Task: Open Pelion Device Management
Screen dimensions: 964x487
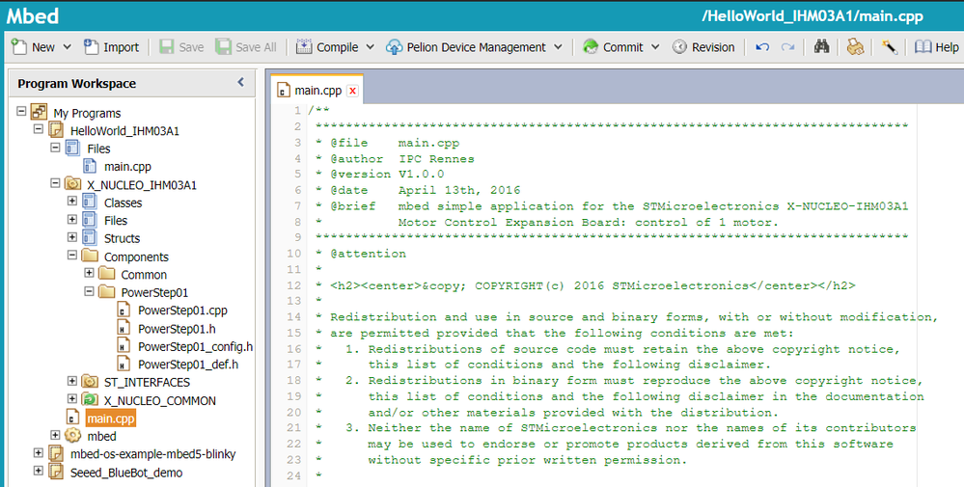Action: coord(466,46)
